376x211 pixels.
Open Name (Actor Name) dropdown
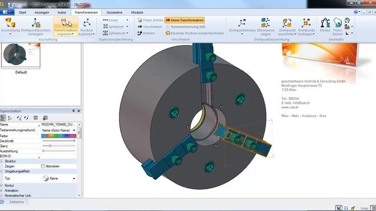[74, 130]
